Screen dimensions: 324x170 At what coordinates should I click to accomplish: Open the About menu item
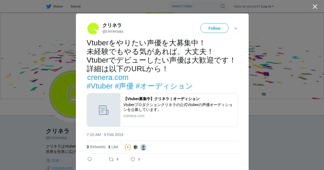(x=76, y=6)
